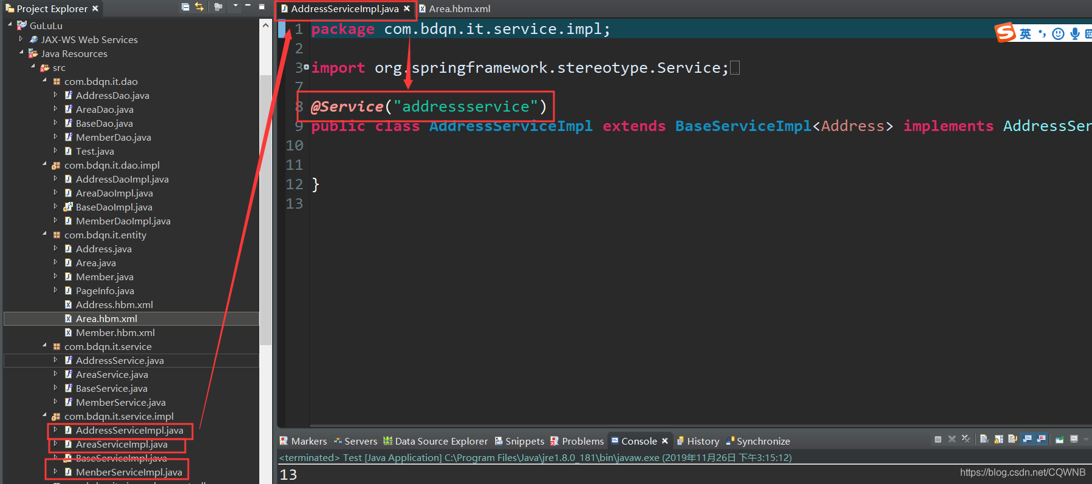Activate input method voice input microphone

[x=1074, y=33]
